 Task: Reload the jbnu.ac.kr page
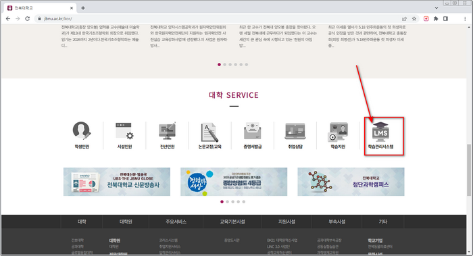28,19
